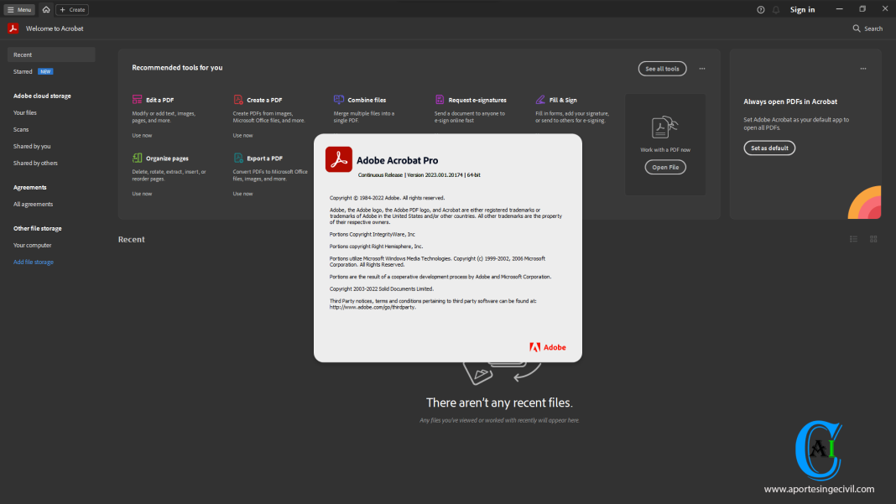Image resolution: width=896 pixels, height=504 pixels.
Task: Click the Set as default button
Action: pyautogui.click(x=768, y=148)
